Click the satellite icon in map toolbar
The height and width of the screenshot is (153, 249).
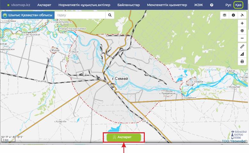click(x=242, y=15)
